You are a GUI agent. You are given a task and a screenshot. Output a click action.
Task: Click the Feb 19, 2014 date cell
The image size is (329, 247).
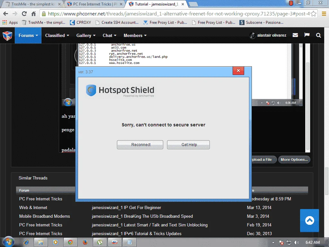point(259,225)
